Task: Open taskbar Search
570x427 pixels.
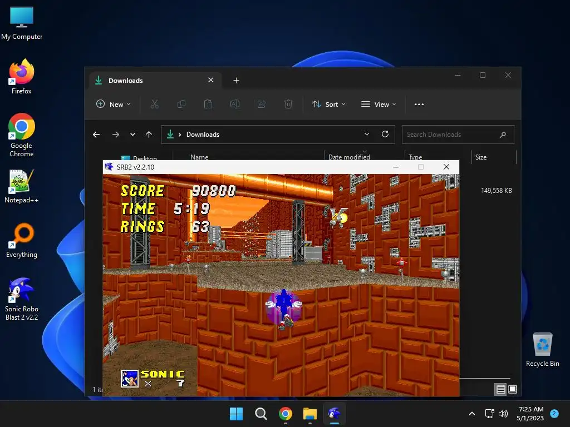Action: 261,414
